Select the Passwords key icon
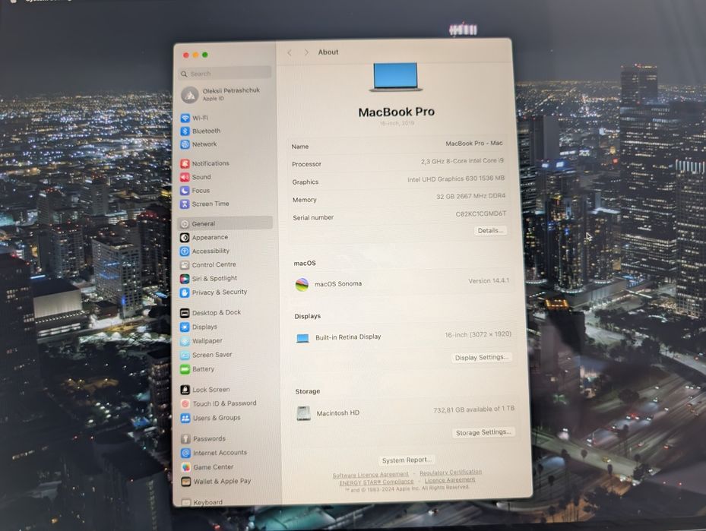The height and width of the screenshot is (531, 706). 185,439
